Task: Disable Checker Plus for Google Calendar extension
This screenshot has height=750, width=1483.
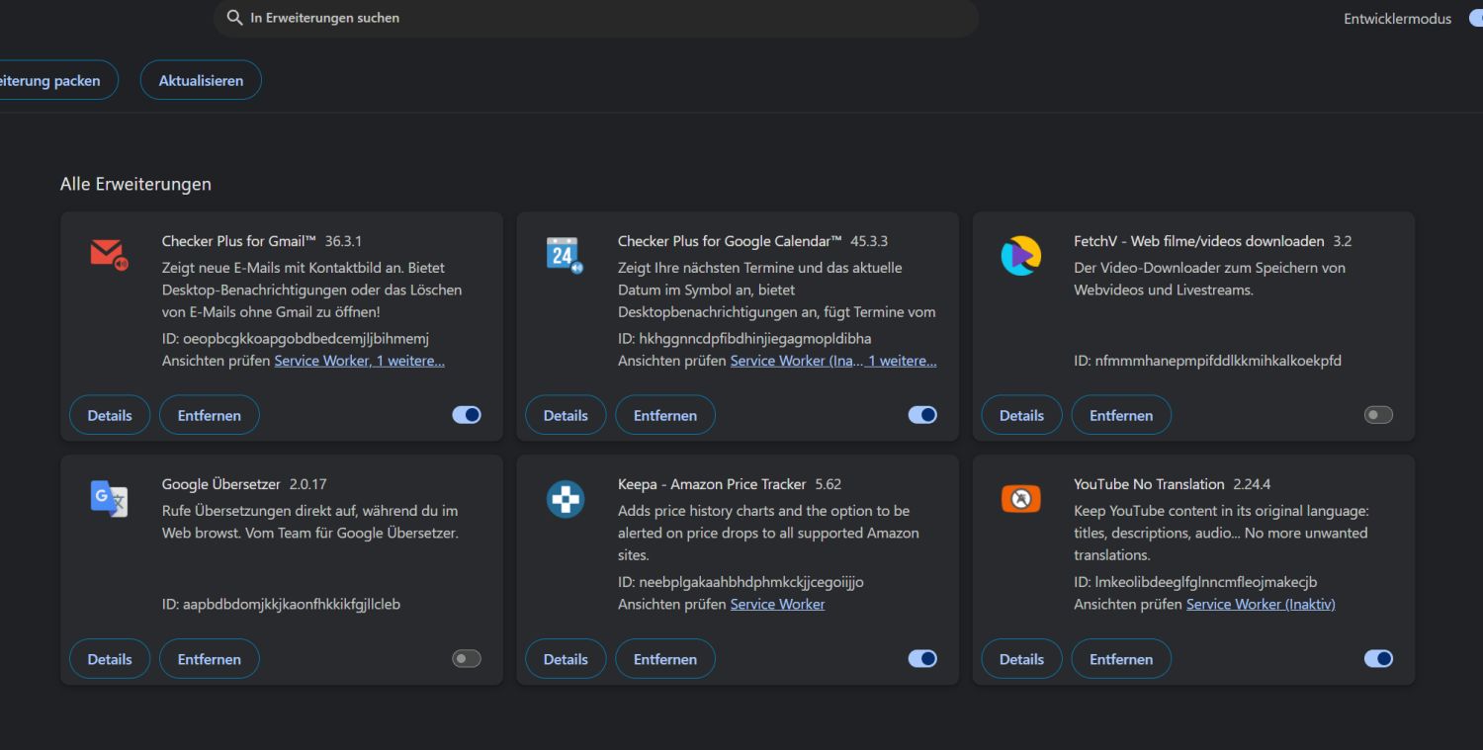Action: pos(922,415)
